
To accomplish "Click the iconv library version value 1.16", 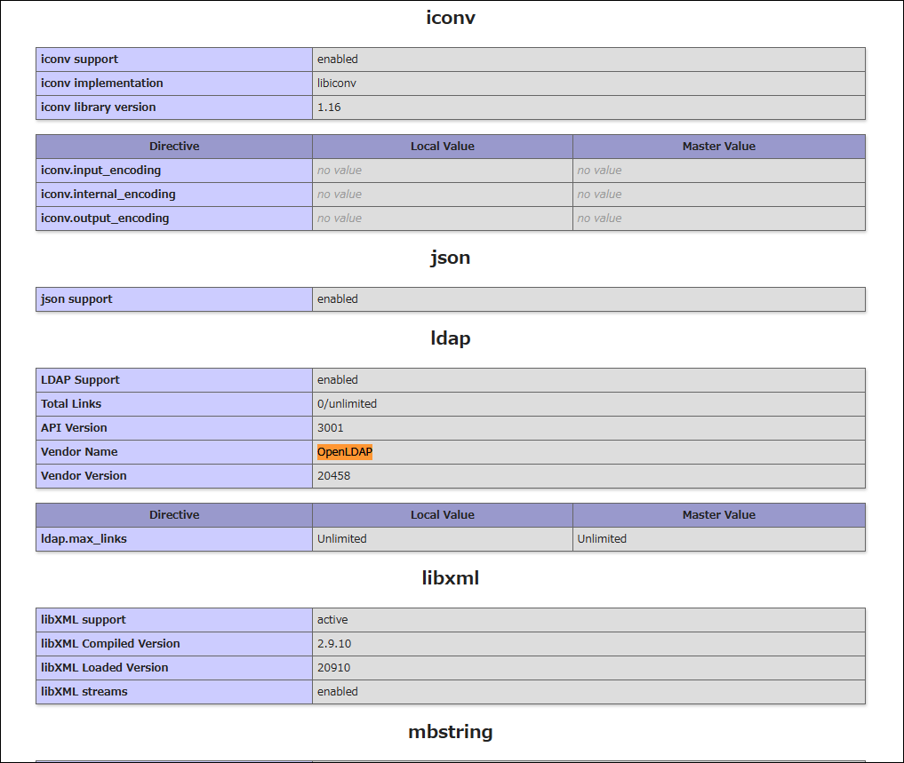I will point(329,107).
